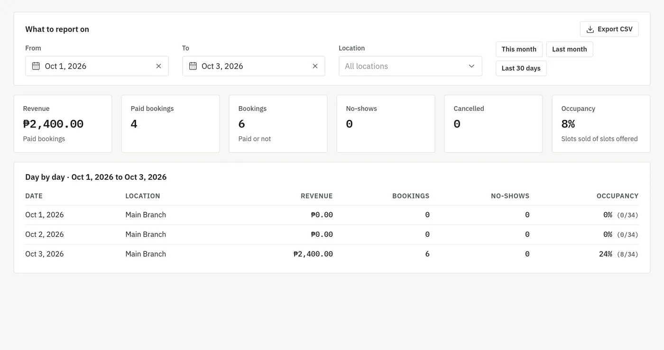
Task: Click the REVENUE column header
Action: [x=317, y=196]
